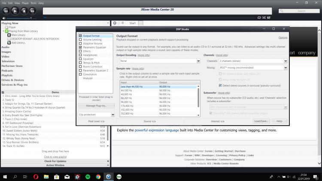Open the Tools menu
This screenshot has height=181, width=322.
(33, 3)
